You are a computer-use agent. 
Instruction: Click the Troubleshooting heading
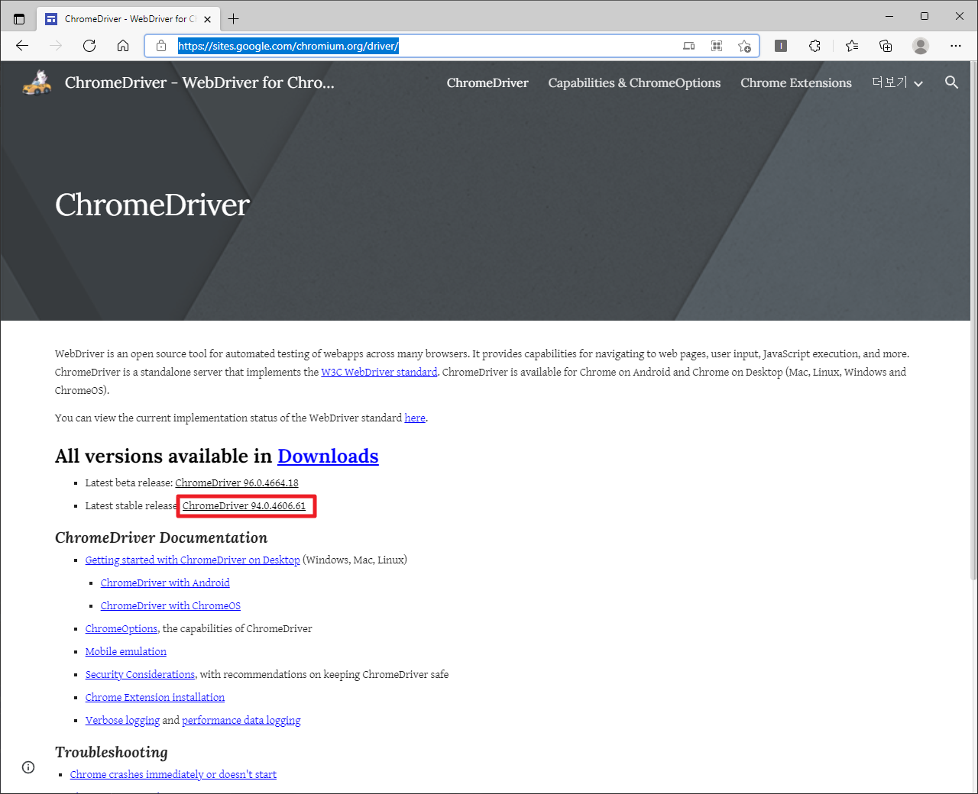point(112,752)
